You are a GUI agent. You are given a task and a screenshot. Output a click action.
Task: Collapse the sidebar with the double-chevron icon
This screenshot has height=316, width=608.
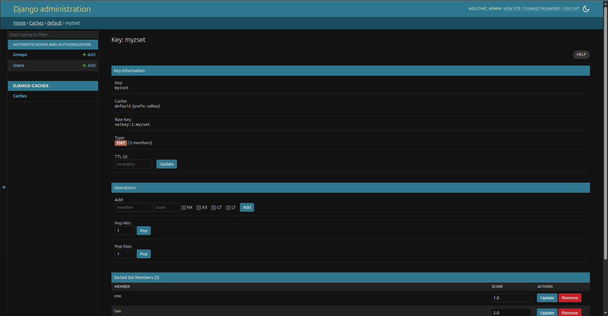(4, 187)
